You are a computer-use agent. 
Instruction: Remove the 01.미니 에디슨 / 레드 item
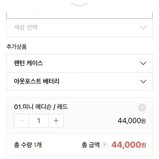[142, 108]
